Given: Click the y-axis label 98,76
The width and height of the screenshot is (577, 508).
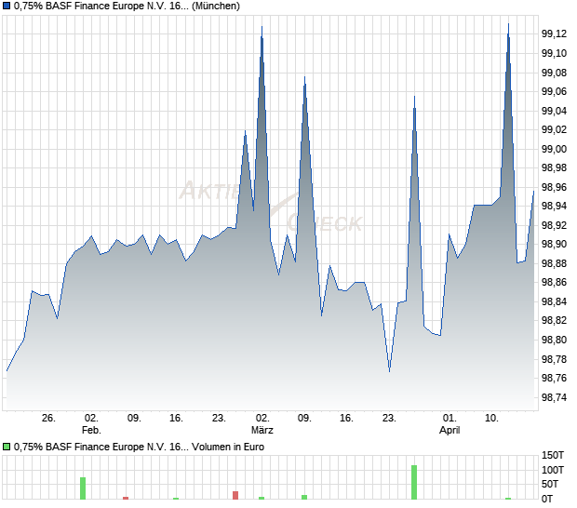Looking at the screenshot, I should click(x=554, y=378).
